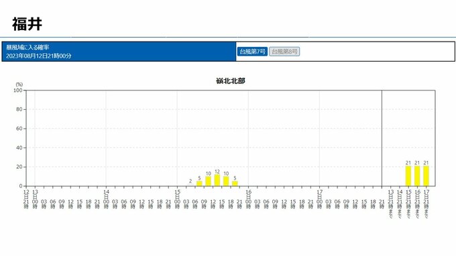Viewport: 456px width, 256px height.
Task: Click the 16日00時 axis label
Action: click(x=248, y=199)
